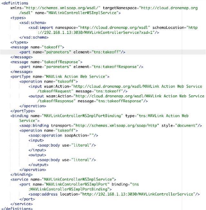The image size is (206, 210).
Task: Click the closing </input> tag
Action: click(37, 150)
